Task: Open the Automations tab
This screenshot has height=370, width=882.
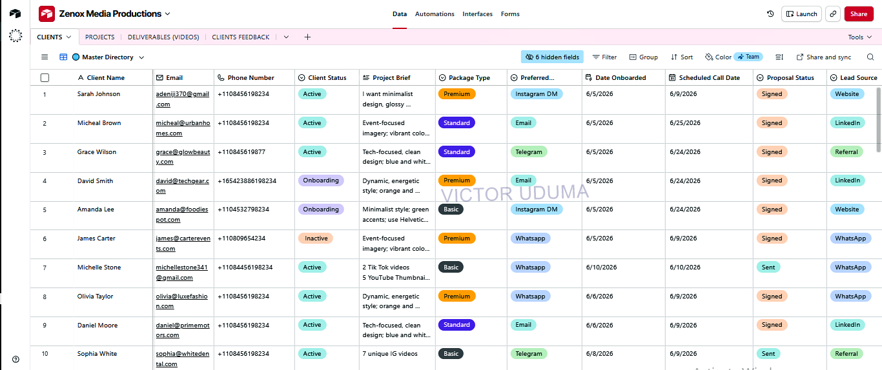Action: 435,14
